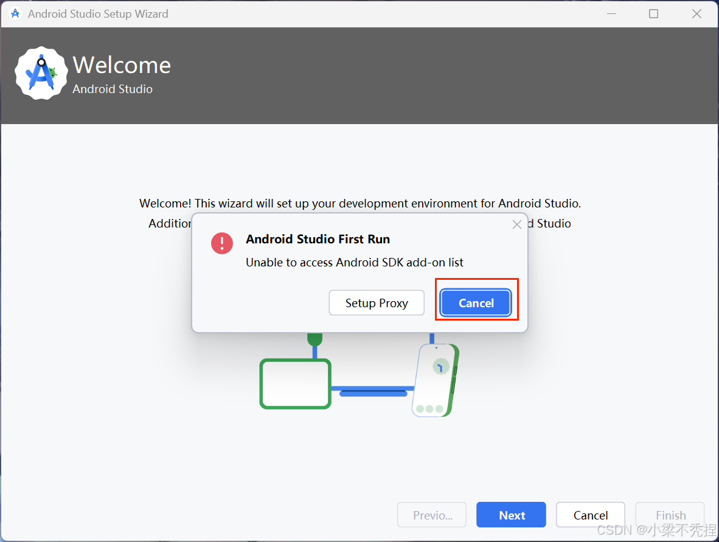Screen dimensions: 719x542
Task: Click the "Unable to access Android SDK add-on list" message
Action: (355, 262)
